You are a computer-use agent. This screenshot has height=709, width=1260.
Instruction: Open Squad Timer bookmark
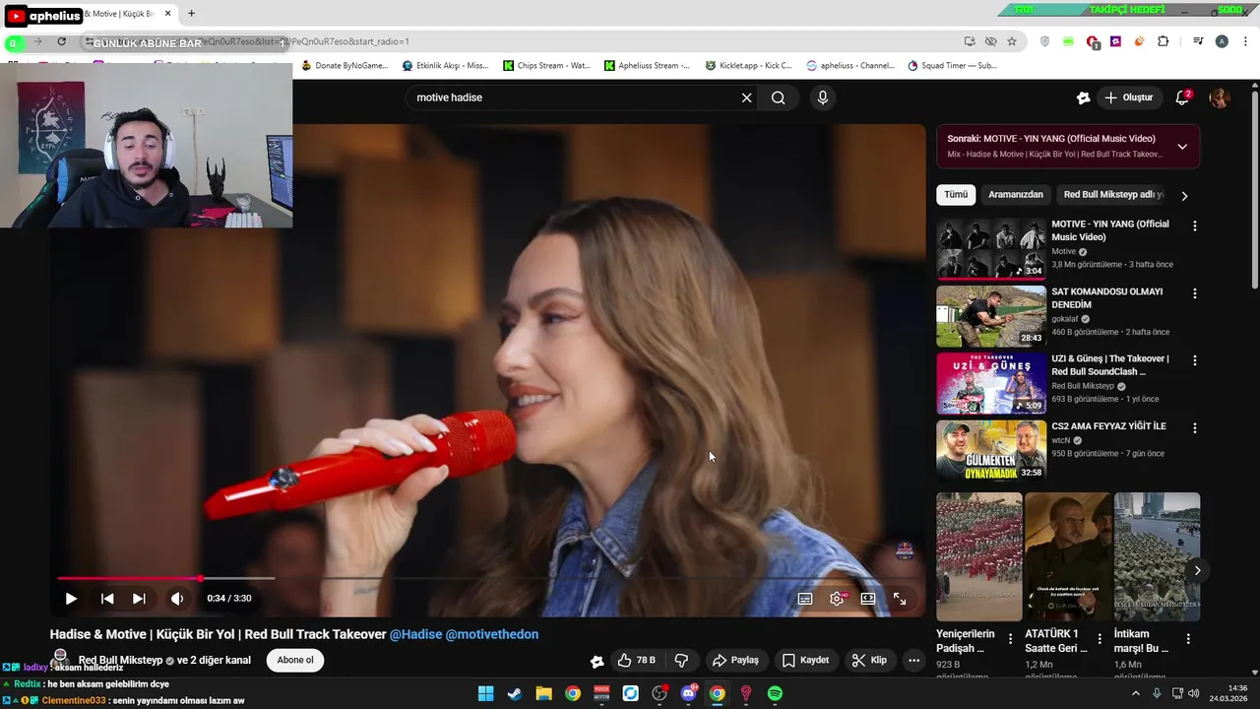952,66
